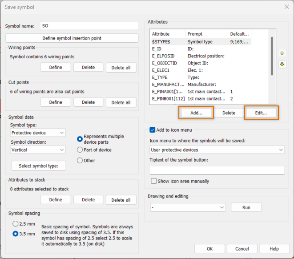This screenshot has height=259, width=294.
Task: Open the Symbol direction dropdown
Action: click(x=38, y=150)
